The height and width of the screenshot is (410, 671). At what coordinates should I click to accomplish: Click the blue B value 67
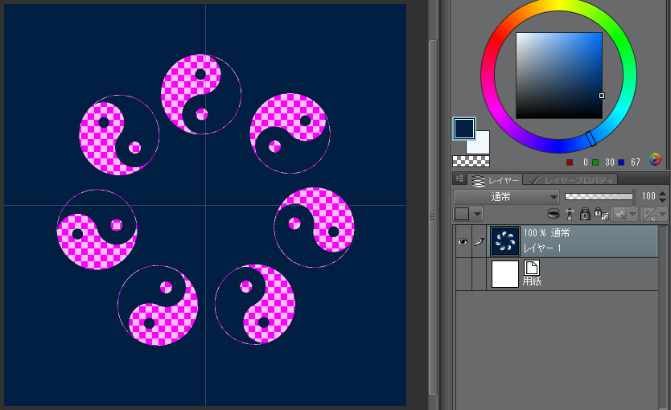[x=635, y=162]
